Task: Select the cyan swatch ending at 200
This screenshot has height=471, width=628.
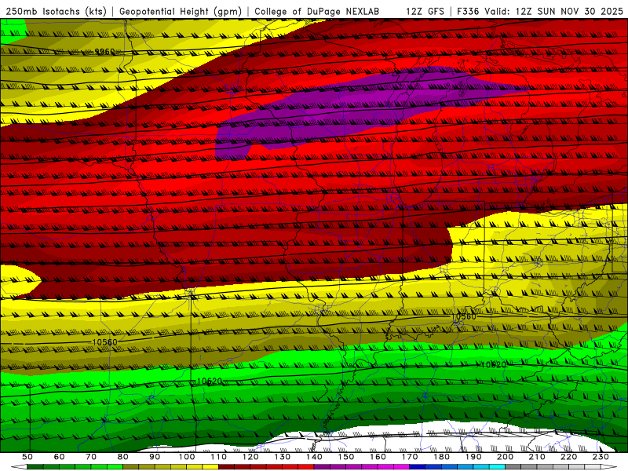Action: coord(497,467)
